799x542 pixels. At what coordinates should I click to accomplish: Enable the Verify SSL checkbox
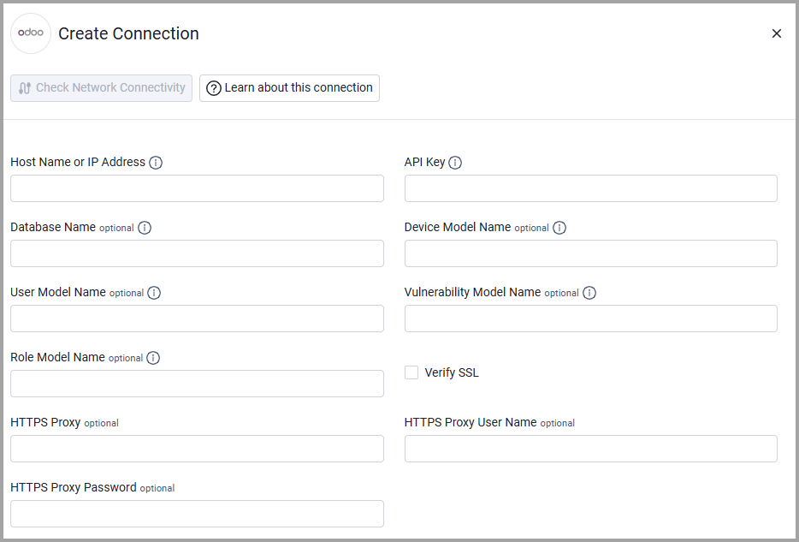411,372
